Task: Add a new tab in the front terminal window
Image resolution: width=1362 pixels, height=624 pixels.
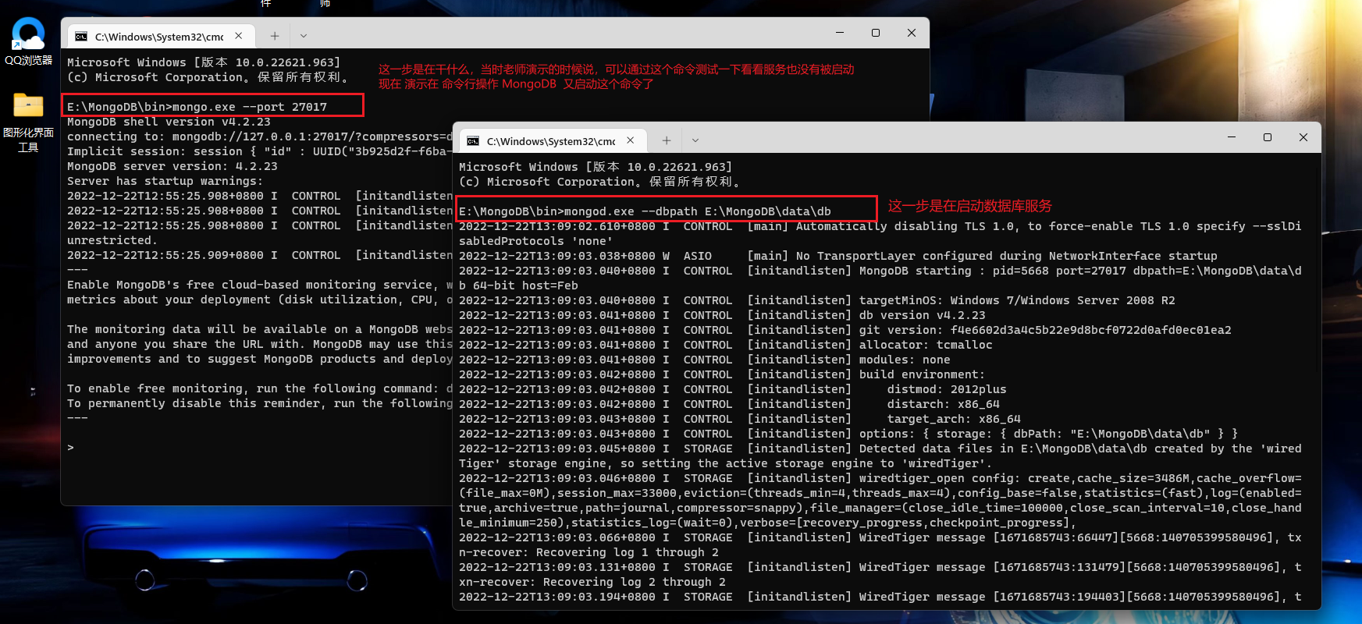Action: pyautogui.click(x=667, y=140)
